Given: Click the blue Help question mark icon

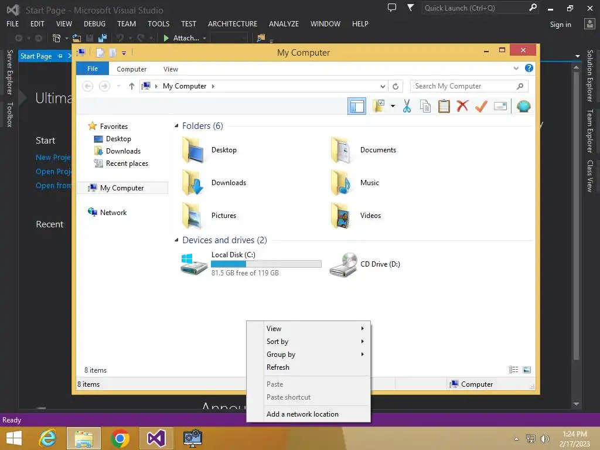Looking at the screenshot, I should tap(529, 68).
